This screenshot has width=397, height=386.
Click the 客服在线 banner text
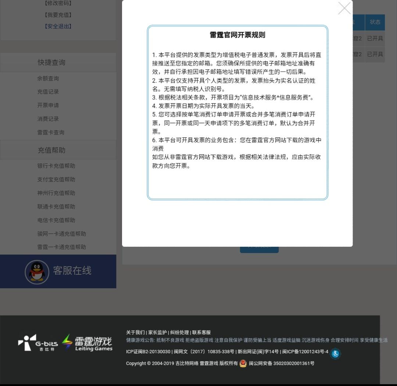[x=72, y=271]
